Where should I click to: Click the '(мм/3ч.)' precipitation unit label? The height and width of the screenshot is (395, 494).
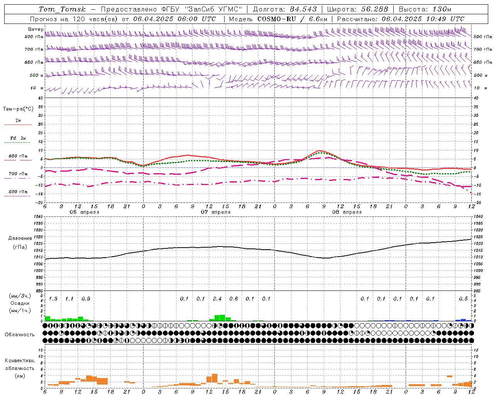point(20,296)
